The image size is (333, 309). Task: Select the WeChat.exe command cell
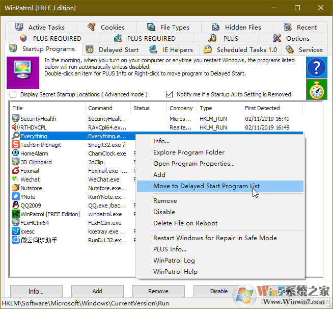pyautogui.click(x=104, y=179)
